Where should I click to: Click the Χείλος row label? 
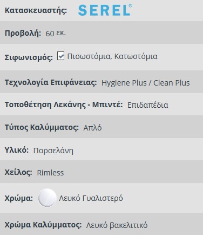pyautogui.click(x=18, y=172)
